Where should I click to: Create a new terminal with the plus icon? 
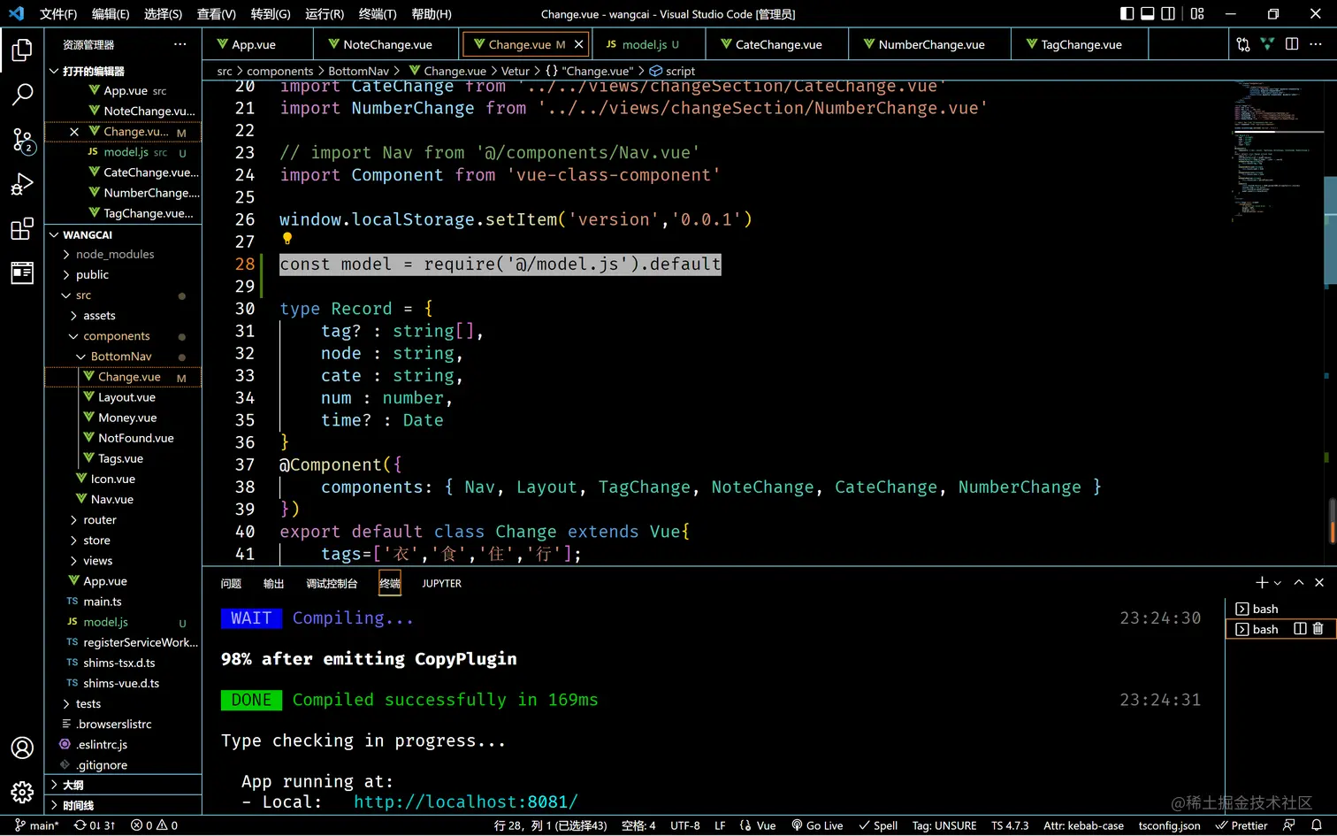[x=1262, y=582]
